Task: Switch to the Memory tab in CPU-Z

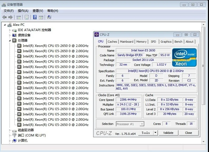Action: [x=141, y=42]
